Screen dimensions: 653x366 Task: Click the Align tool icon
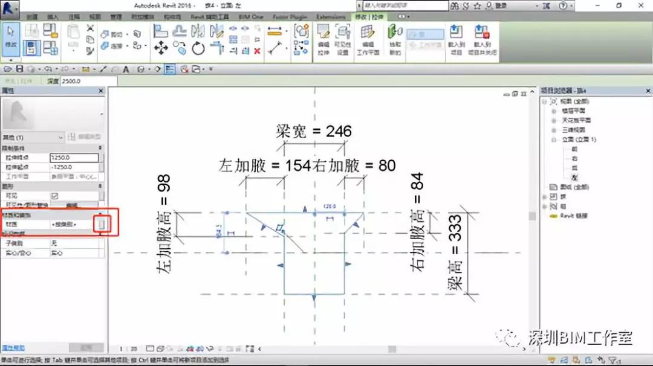[160, 31]
